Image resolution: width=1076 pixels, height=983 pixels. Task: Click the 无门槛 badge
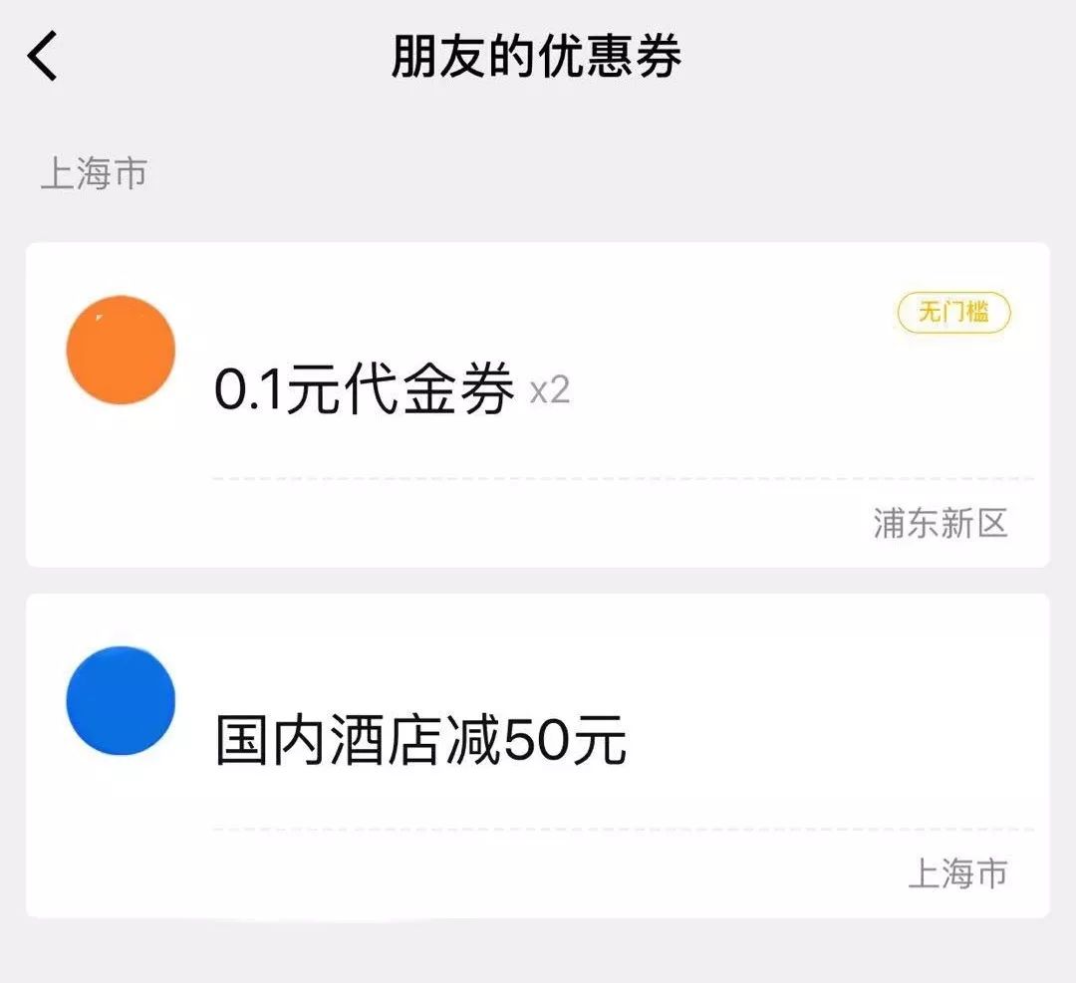pos(953,313)
